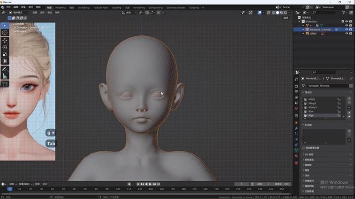Viewport: 355px width, 199px height.
Task: Jump to the timeline start frame
Action: click(138, 184)
